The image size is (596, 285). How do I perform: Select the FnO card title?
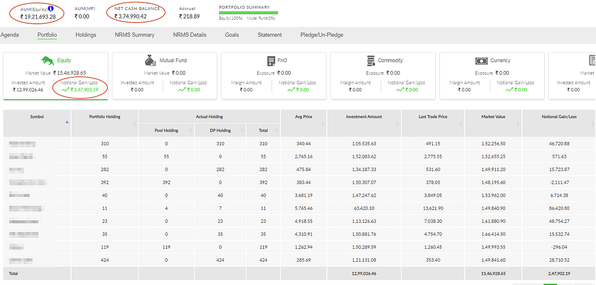(282, 60)
